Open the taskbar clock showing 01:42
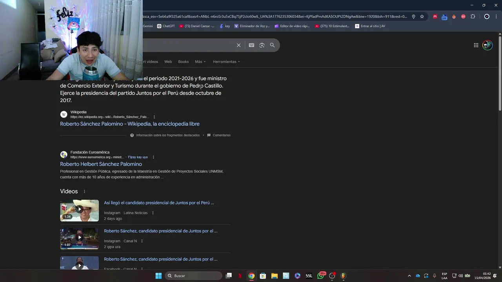This screenshot has height=282, width=502. click(482, 276)
